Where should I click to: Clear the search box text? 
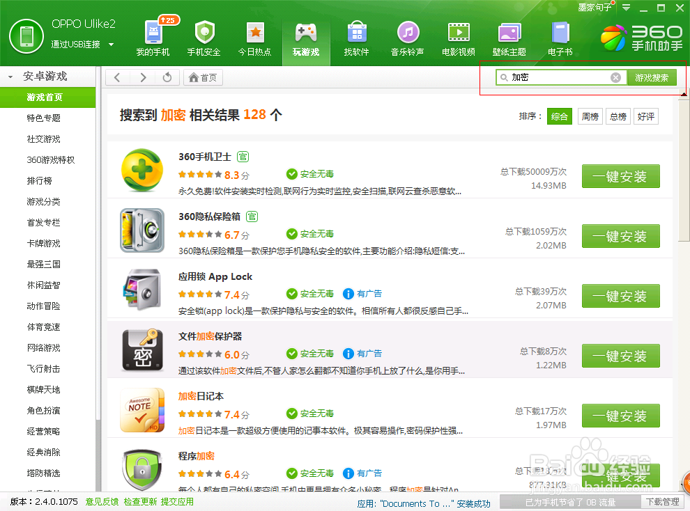click(615, 77)
